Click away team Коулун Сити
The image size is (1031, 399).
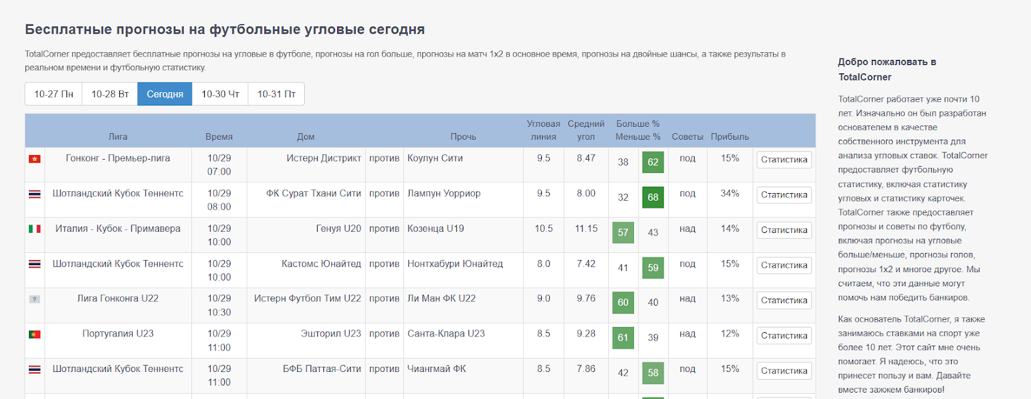(x=435, y=158)
